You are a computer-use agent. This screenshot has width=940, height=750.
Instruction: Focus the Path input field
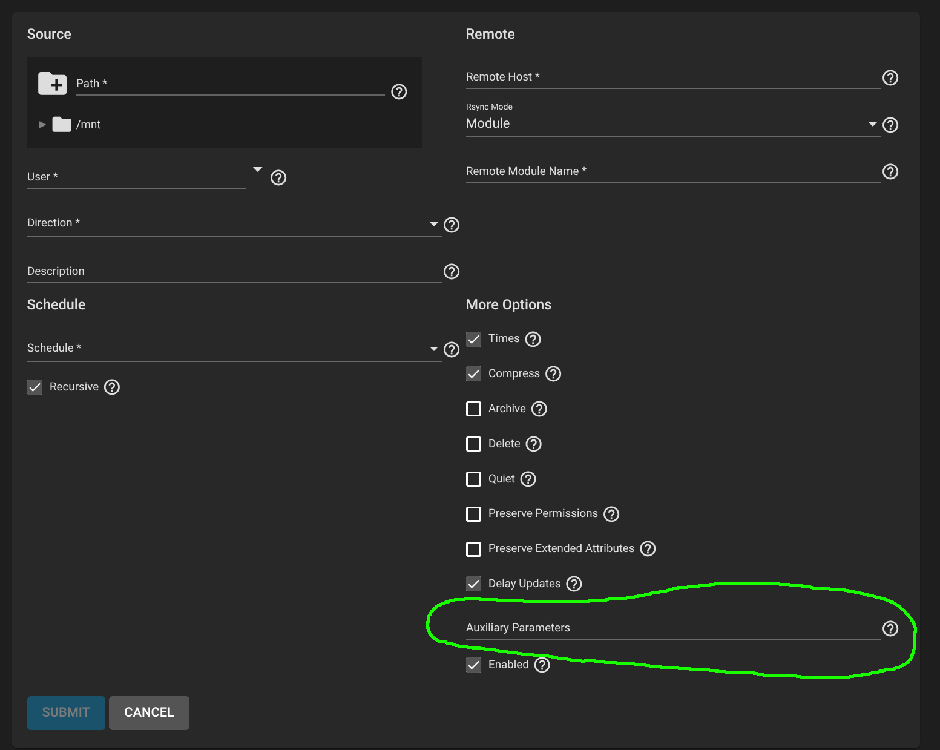pos(230,84)
